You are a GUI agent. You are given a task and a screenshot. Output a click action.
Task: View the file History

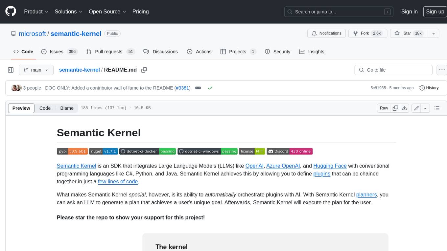pos(429,88)
